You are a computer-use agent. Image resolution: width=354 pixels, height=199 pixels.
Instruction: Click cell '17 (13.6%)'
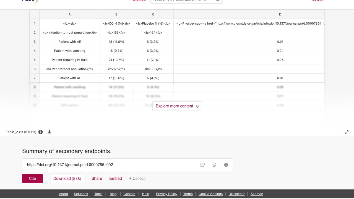point(116,78)
